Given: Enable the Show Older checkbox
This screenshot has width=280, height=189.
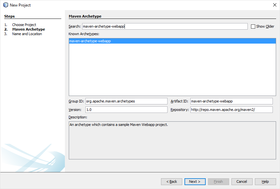Looking at the screenshot, I should pyautogui.click(x=253, y=27).
